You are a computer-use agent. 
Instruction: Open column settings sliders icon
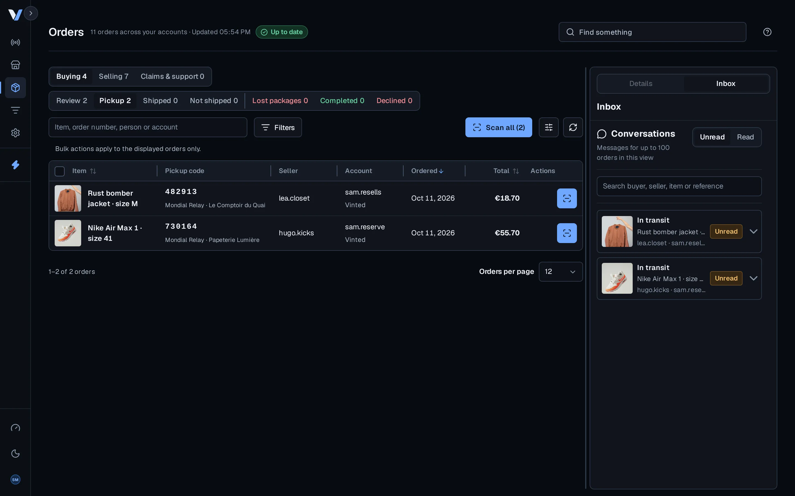click(548, 127)
